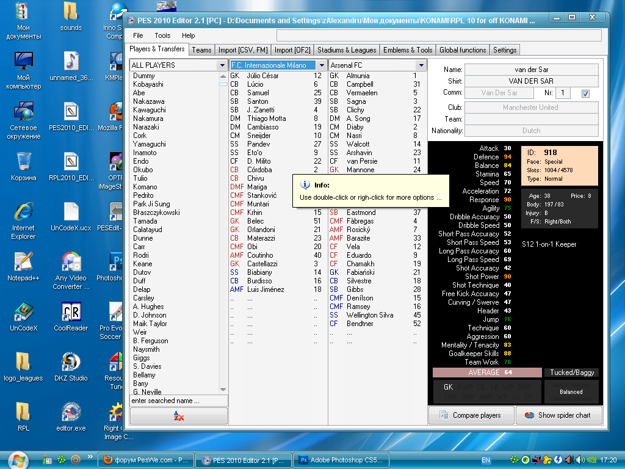Open Корзина recycle bin icon
The image size is (625, 469).
[24, 167]
